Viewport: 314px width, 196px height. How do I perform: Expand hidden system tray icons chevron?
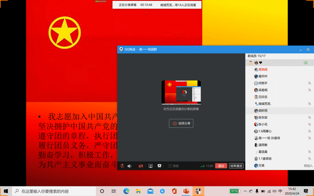[x=245, y=191]
